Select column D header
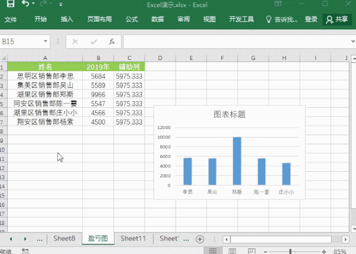 coord(160,58)
